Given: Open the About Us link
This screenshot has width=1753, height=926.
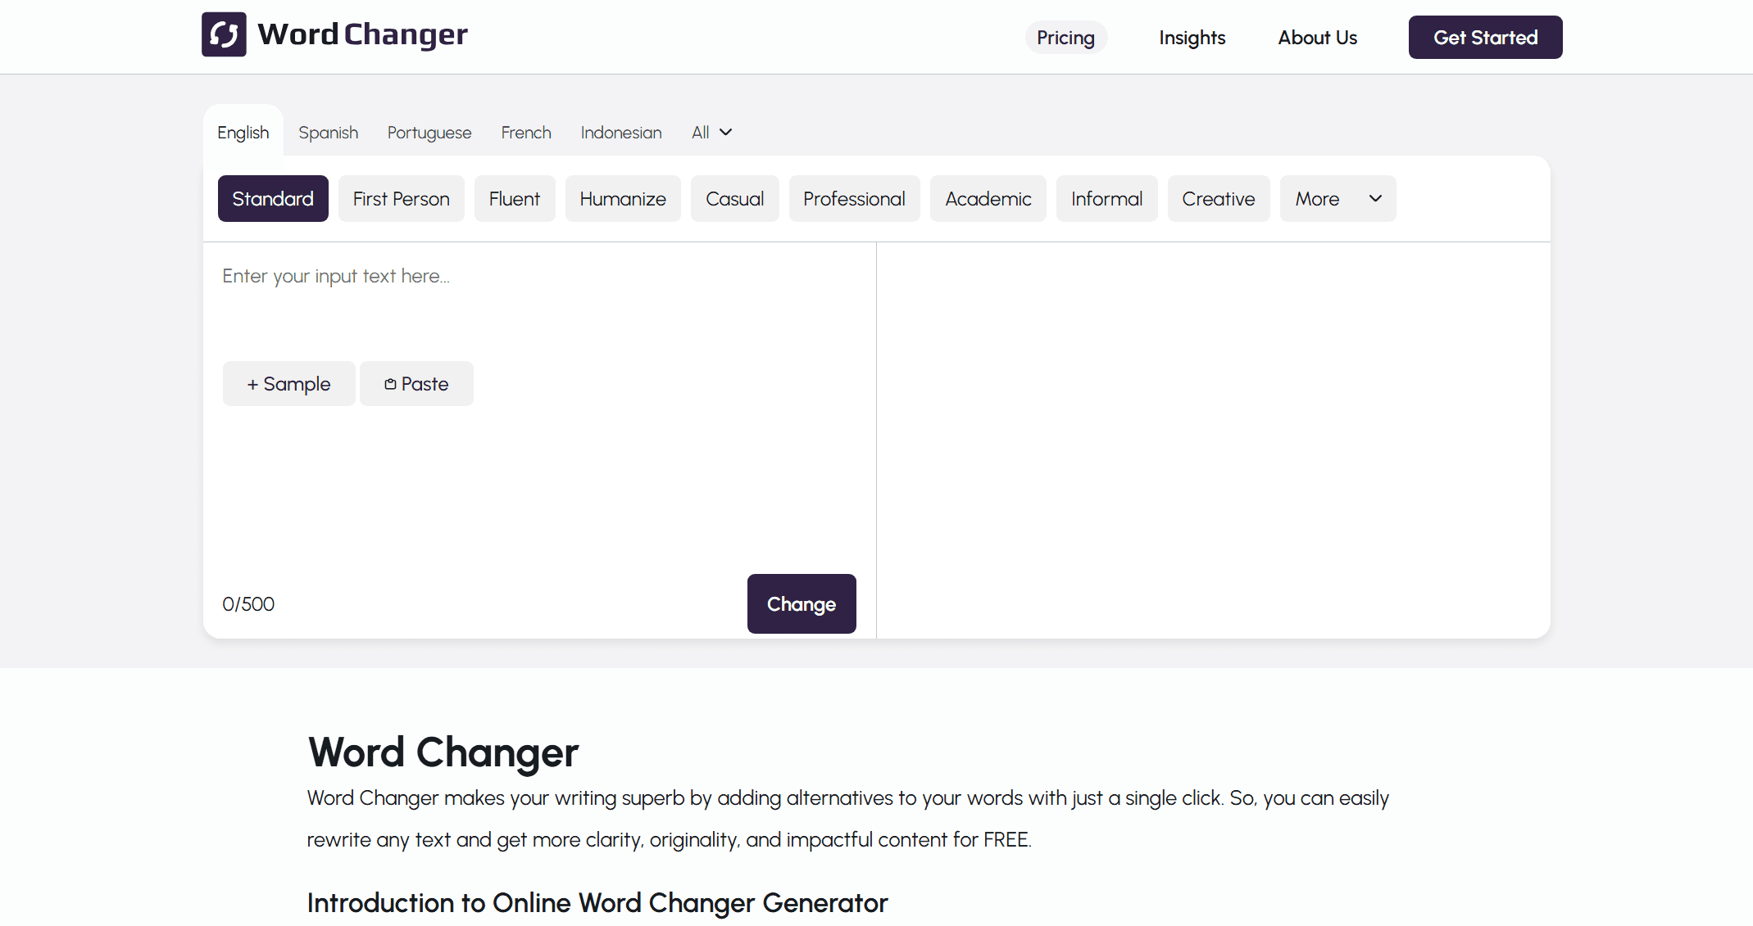Looking at the screenshot, I should pos(1317,38).
